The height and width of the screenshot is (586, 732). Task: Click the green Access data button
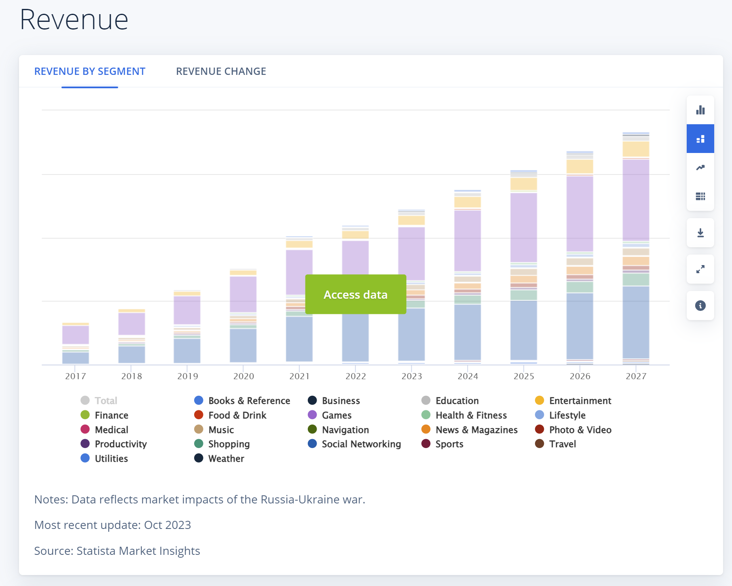(355, 294)
